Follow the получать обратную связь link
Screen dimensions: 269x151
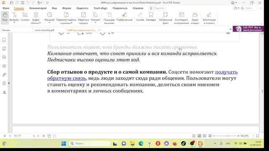pos(226,72)
